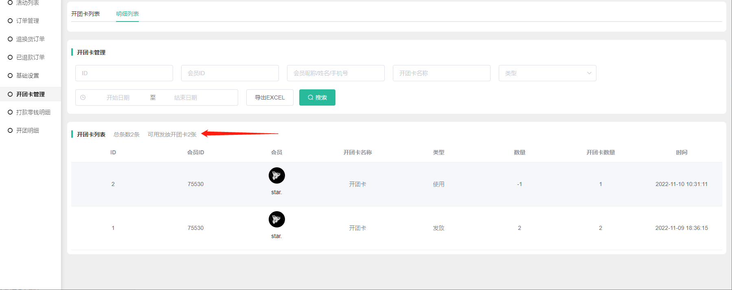Click circle icon beside 基础设置

pos(10,76)
